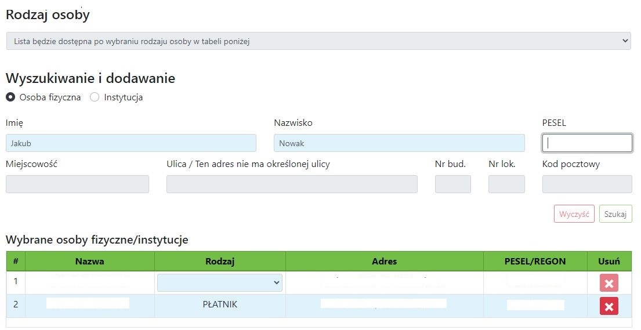Click the Adres column header
Viewport: 641px width, 330px height.
click(x=384, y=262)
